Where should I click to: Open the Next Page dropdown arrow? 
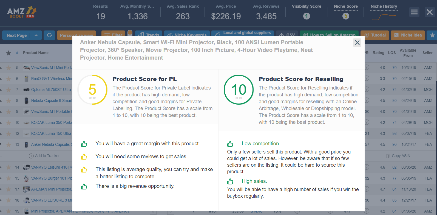point(36,35)
